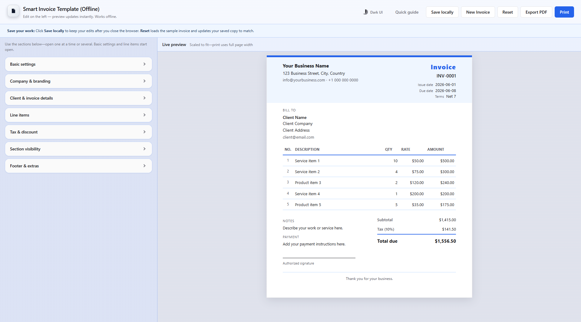581x322 pixels.
Task: Click the blue accent bar atop the invoice
Action: [x=369, y=56]
